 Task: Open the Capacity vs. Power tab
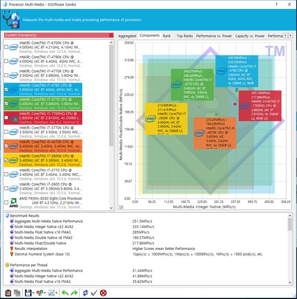point(249,36)
